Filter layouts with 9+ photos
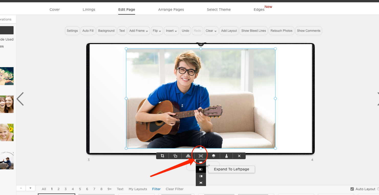This screenshot has width=379, height=195. 110,189
